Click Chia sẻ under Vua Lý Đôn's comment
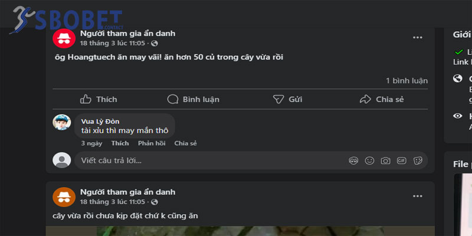The width and height of the screenshot is (472, 236). pyautogui.click(x=185, y=143)
